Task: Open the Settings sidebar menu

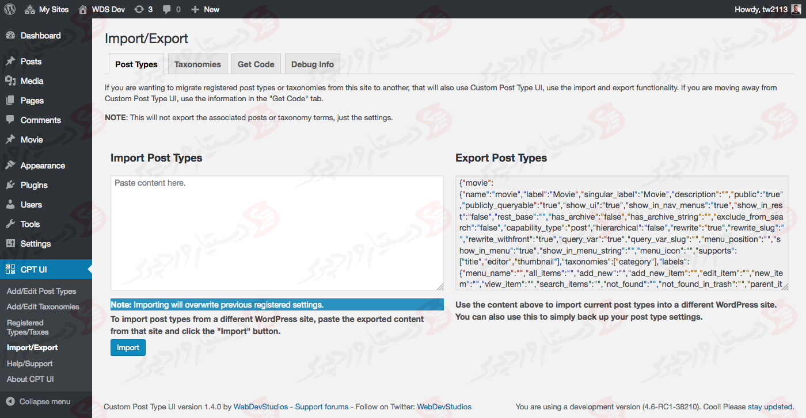Action: [36, 244]
